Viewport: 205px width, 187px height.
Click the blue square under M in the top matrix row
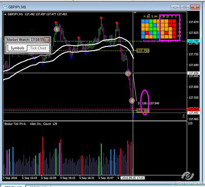(x=143, y=21)
